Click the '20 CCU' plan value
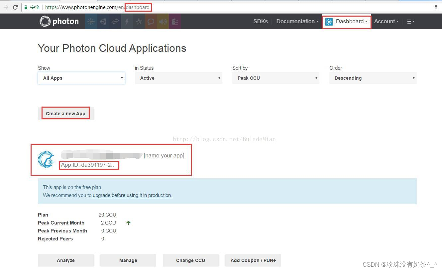442x271 pixels. point(107,215)
